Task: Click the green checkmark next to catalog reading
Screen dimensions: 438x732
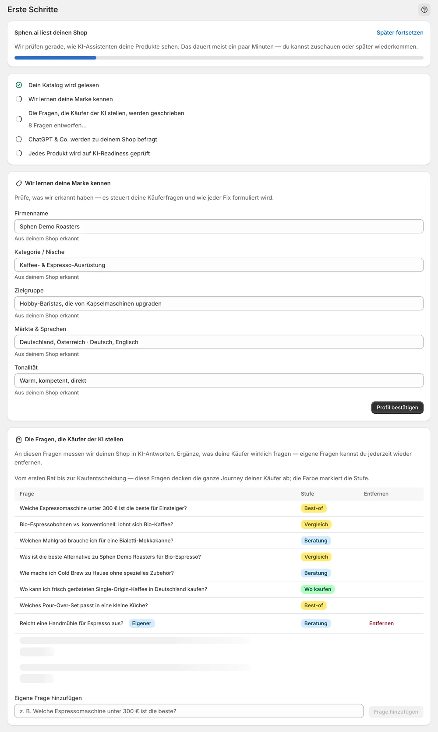Action: click(19, 85)
